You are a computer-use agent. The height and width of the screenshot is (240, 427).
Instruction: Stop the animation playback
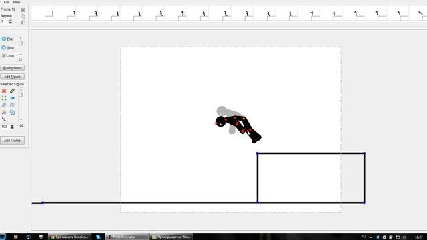8,47
